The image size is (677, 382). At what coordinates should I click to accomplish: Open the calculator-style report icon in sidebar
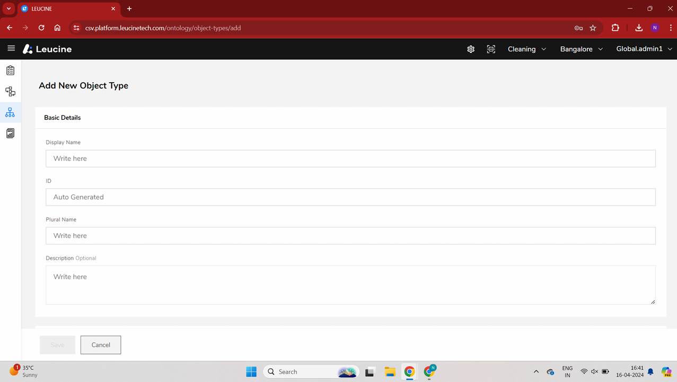(10, 134)
